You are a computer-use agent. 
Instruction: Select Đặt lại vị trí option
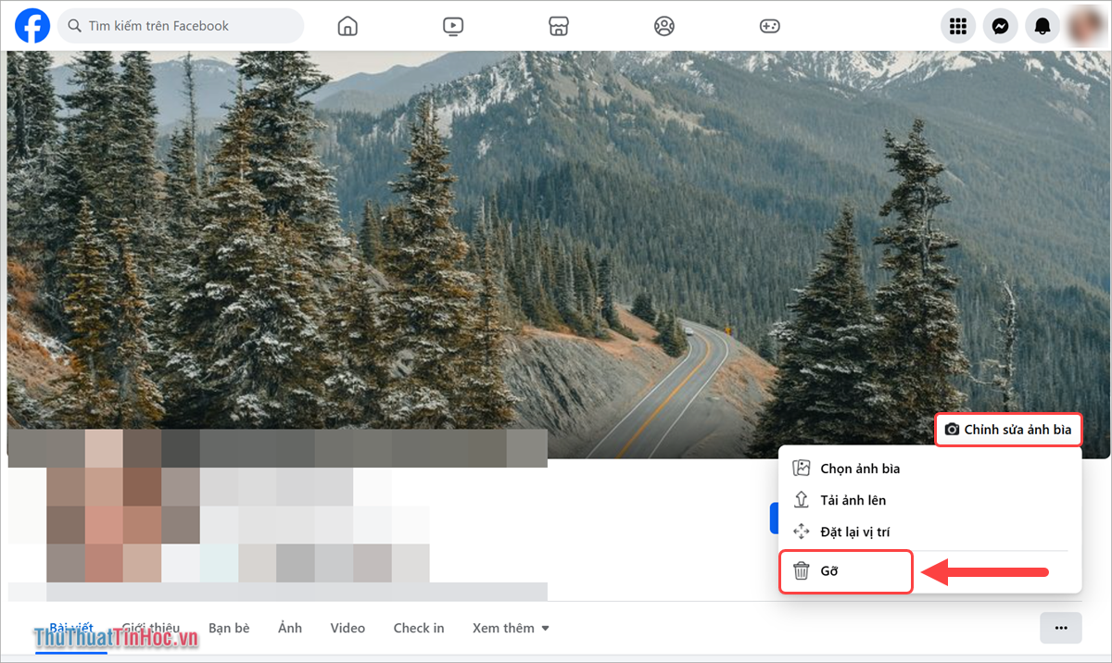[854, 532]
